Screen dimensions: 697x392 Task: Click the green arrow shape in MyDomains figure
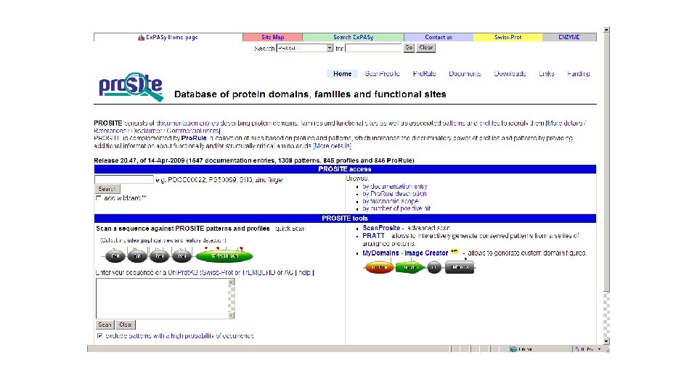[409, 268]
